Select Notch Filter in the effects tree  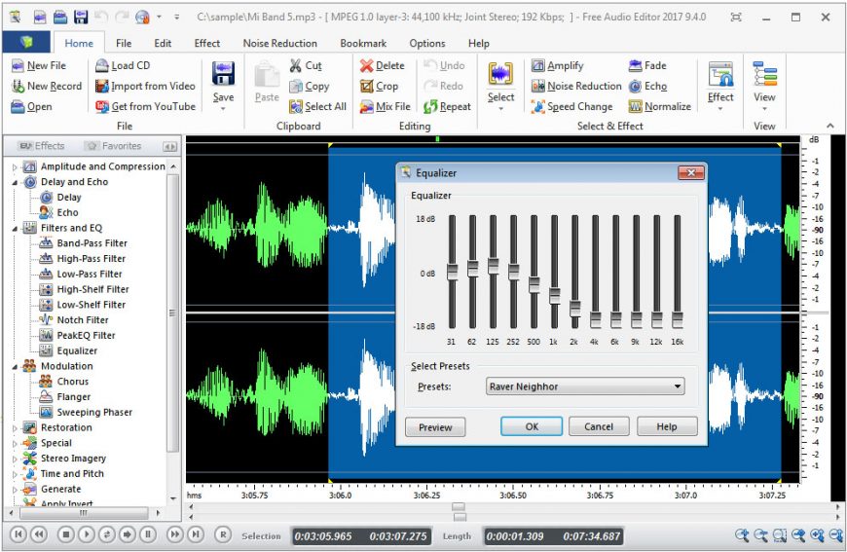82,319
